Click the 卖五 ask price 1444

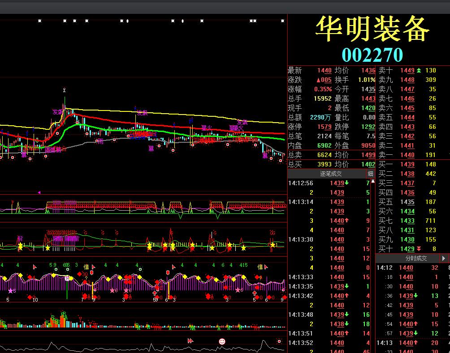point(407,118)
